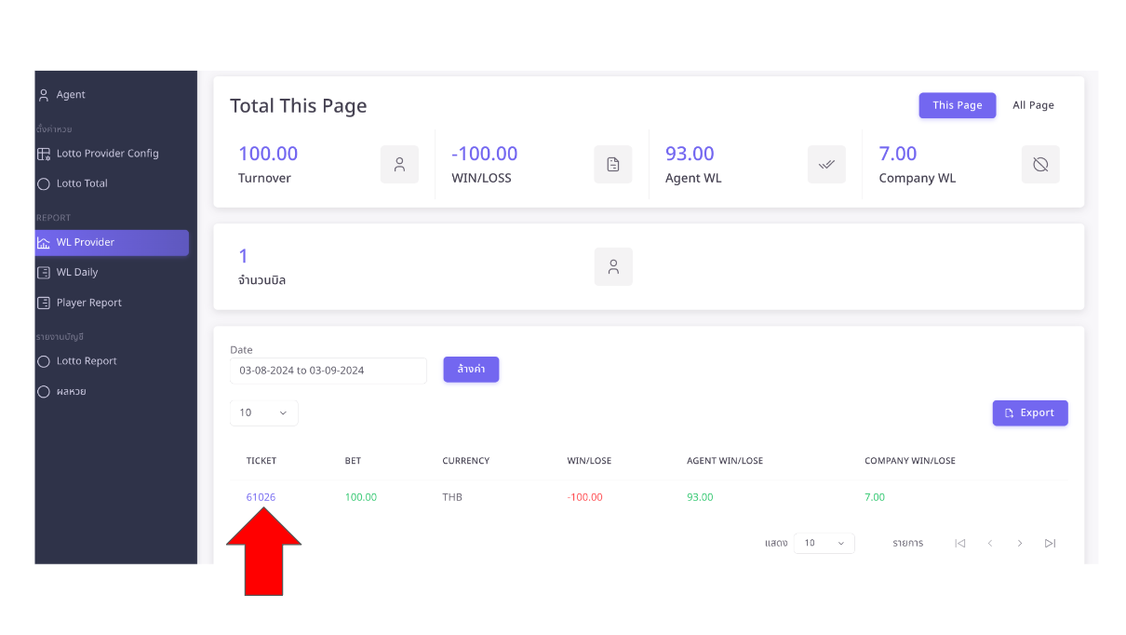Open the WL Daily report menu

coord(77,273)
